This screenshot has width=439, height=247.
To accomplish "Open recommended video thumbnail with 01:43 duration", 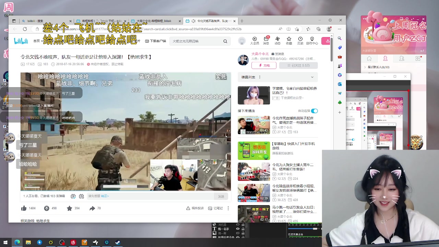I will pos(254,125).
